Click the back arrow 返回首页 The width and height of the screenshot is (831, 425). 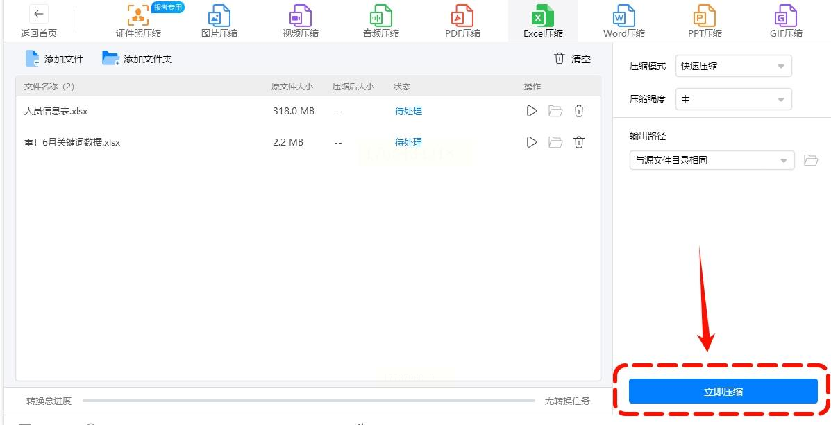(x=39, y=21)
